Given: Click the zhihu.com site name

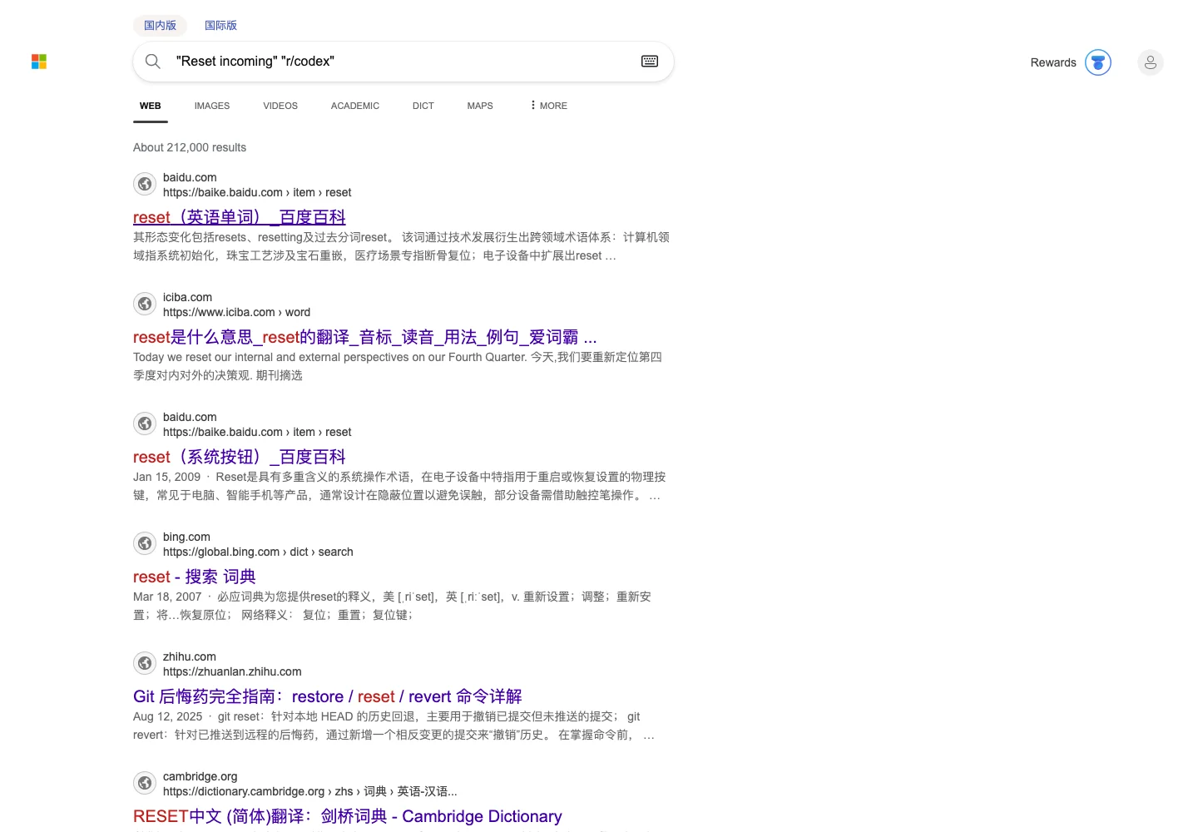Looking at the screenshot, I should [x=190, y=656].
